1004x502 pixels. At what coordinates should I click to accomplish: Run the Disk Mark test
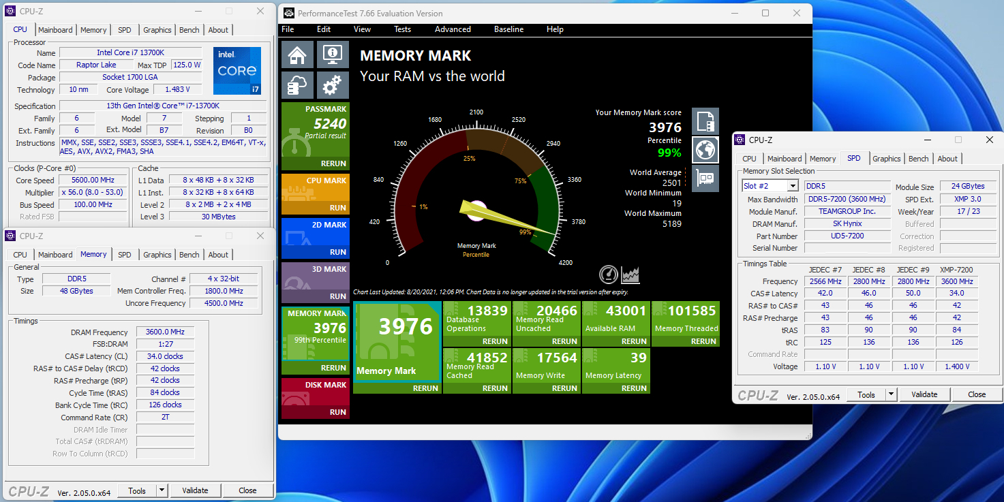click(338, 412)
